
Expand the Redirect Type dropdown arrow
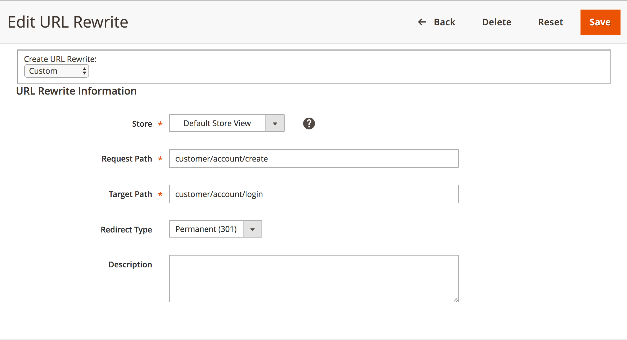(x=252, y=229)
